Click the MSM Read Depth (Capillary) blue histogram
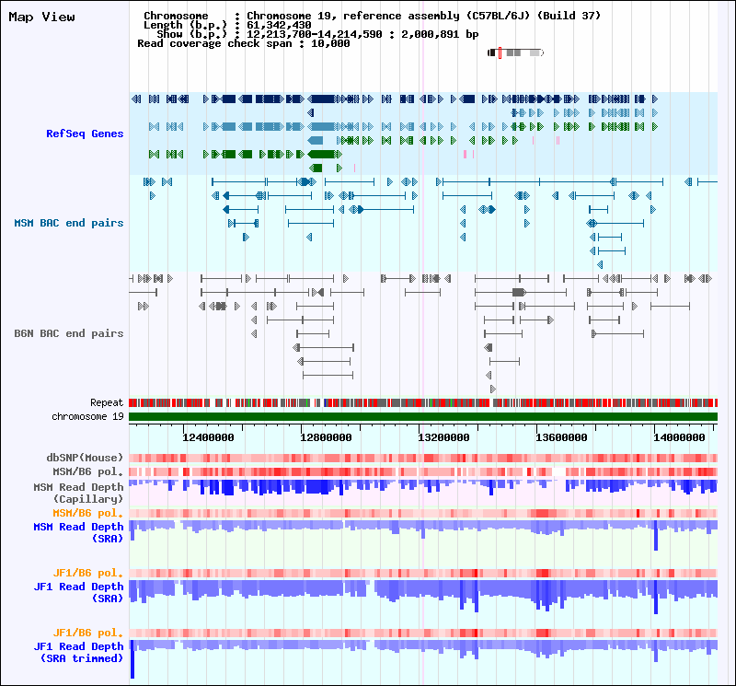The image size is (736, 686). 423,487
